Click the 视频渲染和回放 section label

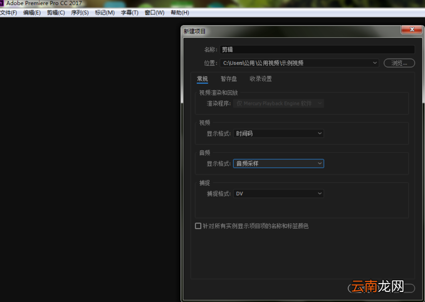[219, 93]
